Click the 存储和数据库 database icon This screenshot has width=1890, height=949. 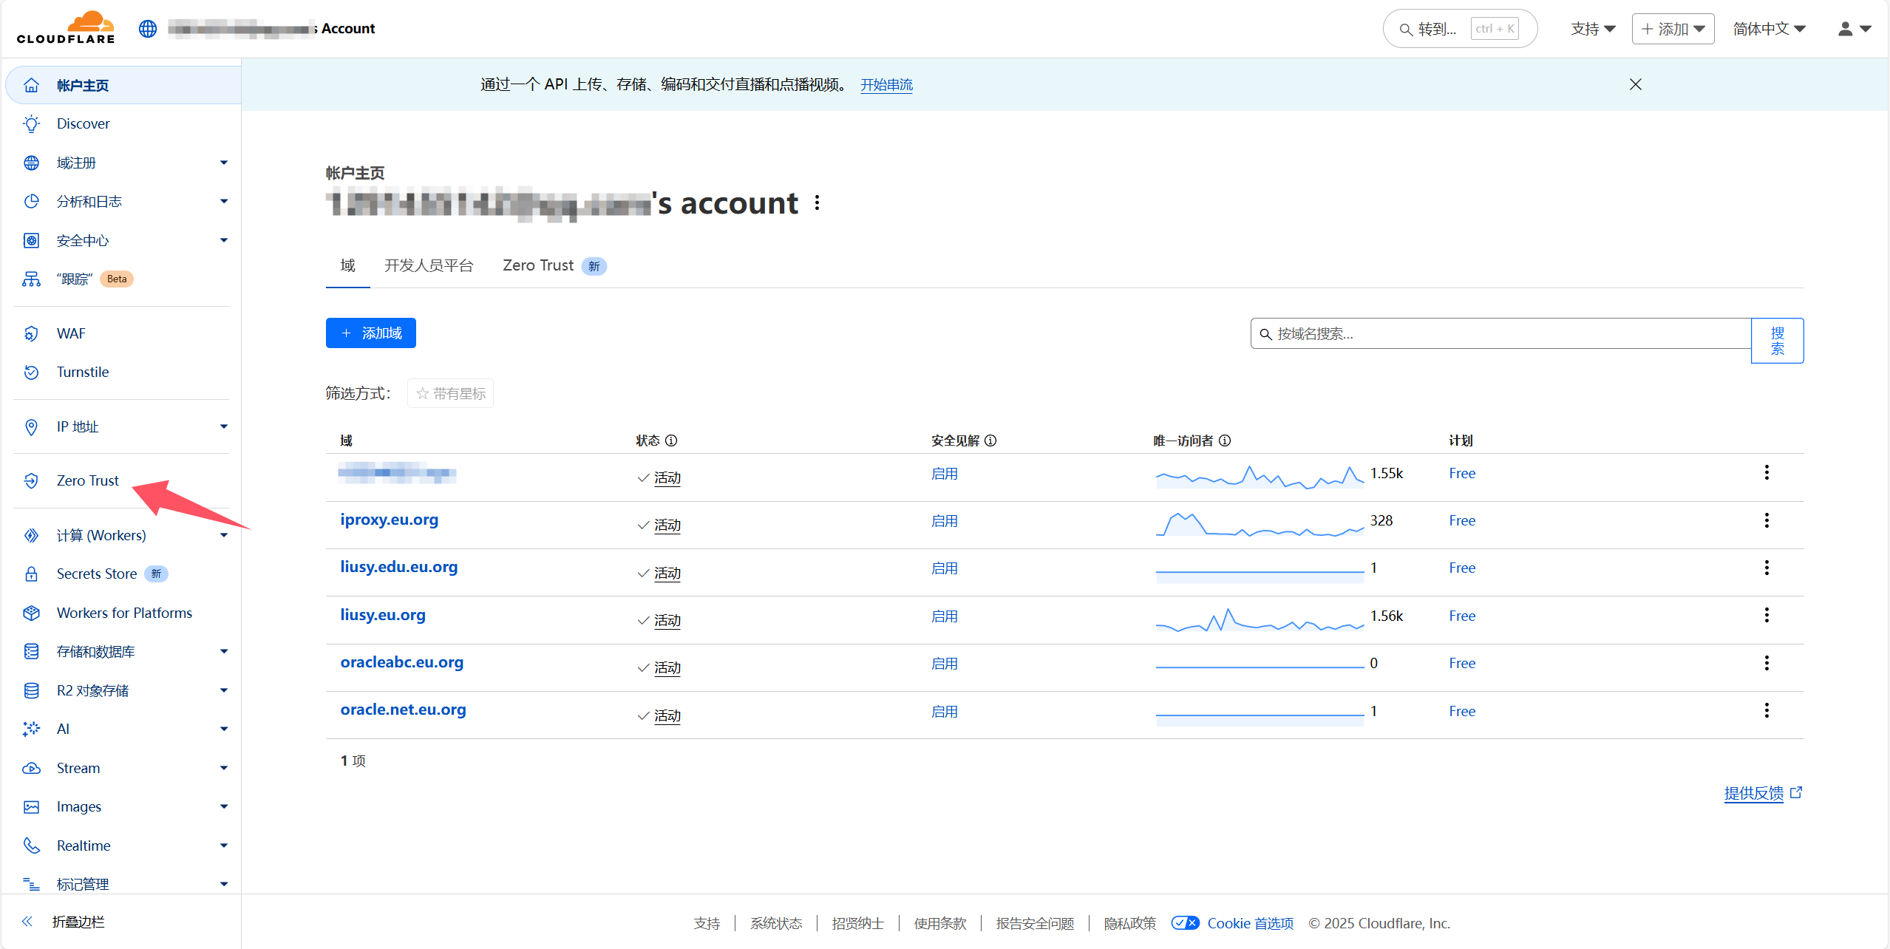click(x=31, y=651)
